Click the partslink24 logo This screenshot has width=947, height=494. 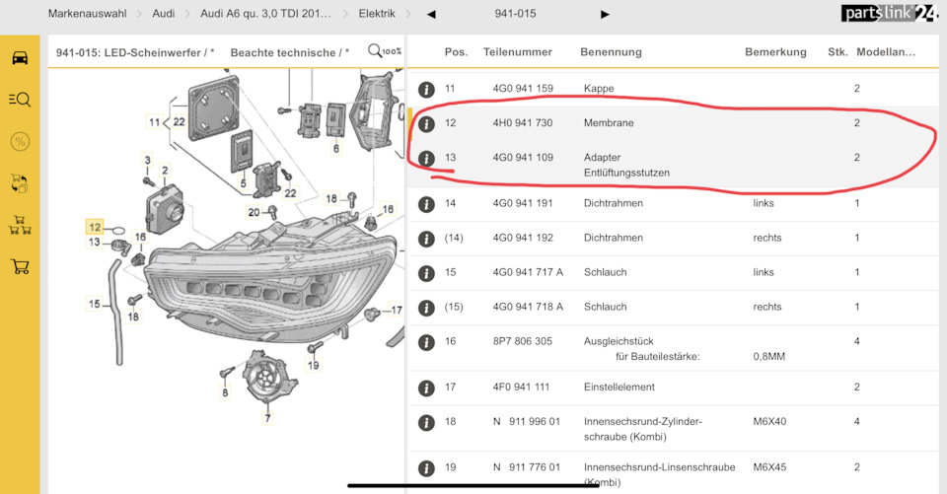click(x=889, y=13)
